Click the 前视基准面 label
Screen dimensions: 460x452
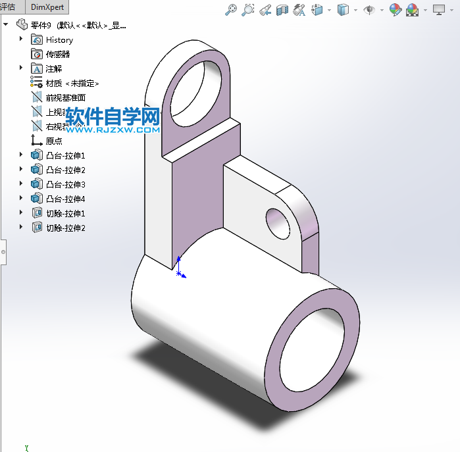point(66,97)
